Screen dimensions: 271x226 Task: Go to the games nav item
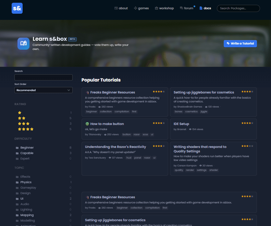coord(141,8)
